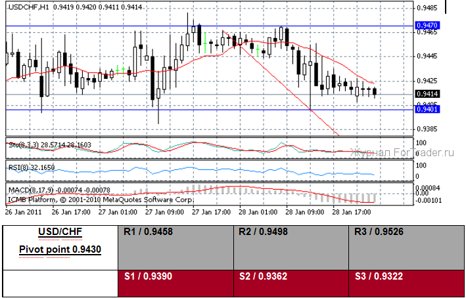Screen dimensions: 466x298
Task: Click the 27 Jan 17:00 time label
Action: [211, 212]
